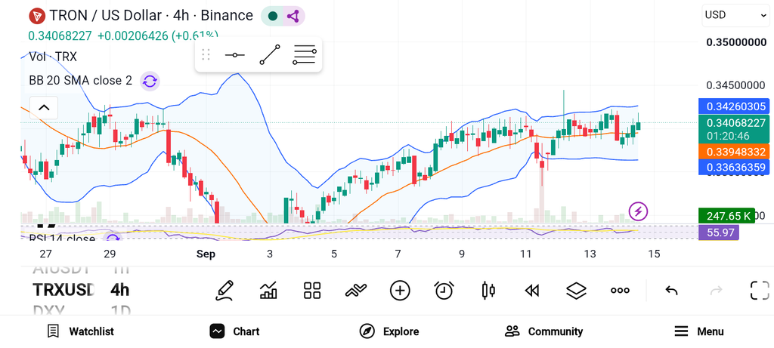This screenshot has height=348, width=774.
Task: Click upper Bollinger band value 0.34260305
Action: pyautogui.click(x=733, y=106)
